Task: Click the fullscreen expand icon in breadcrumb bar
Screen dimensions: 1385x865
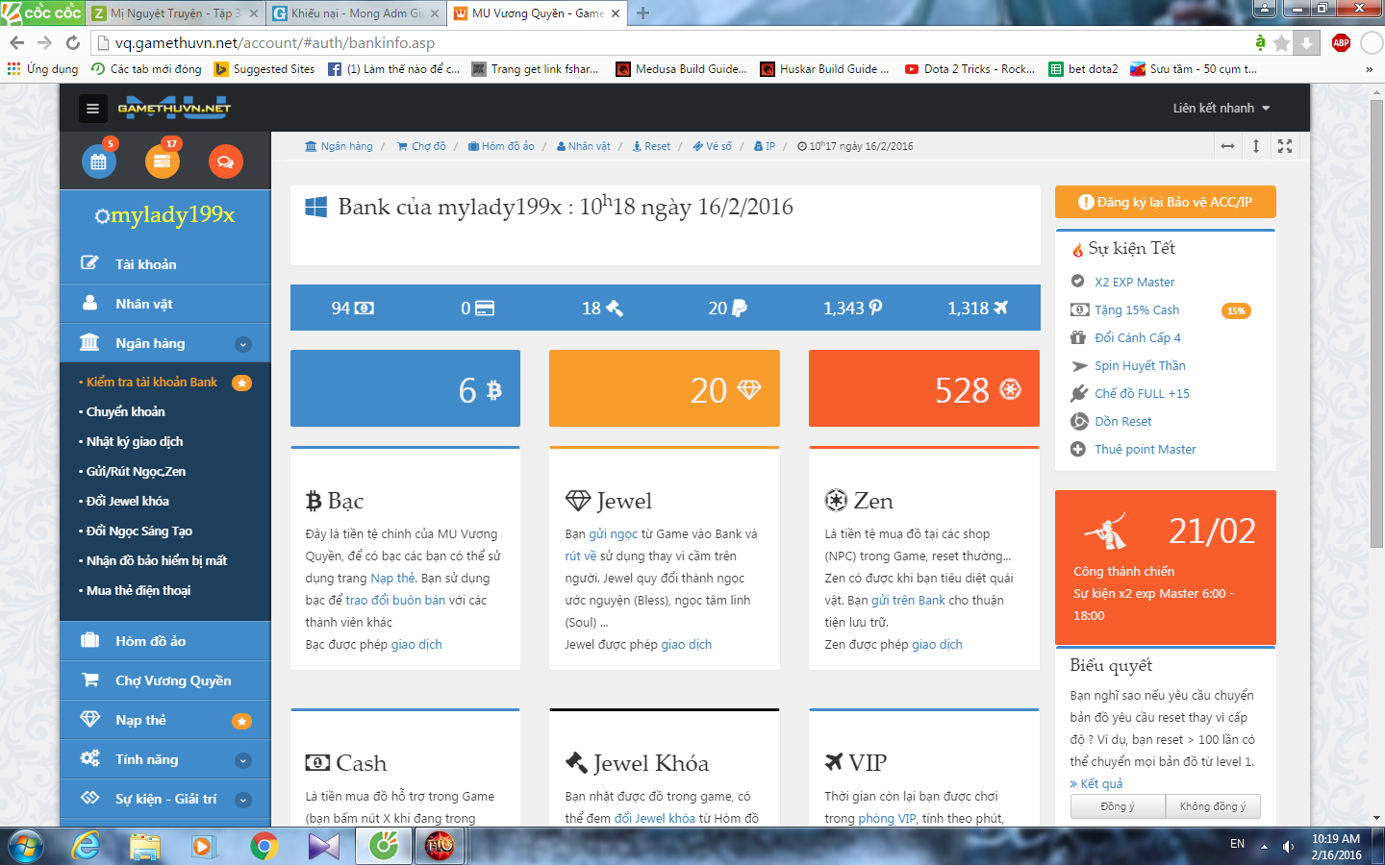Action: click(1285, 146)
